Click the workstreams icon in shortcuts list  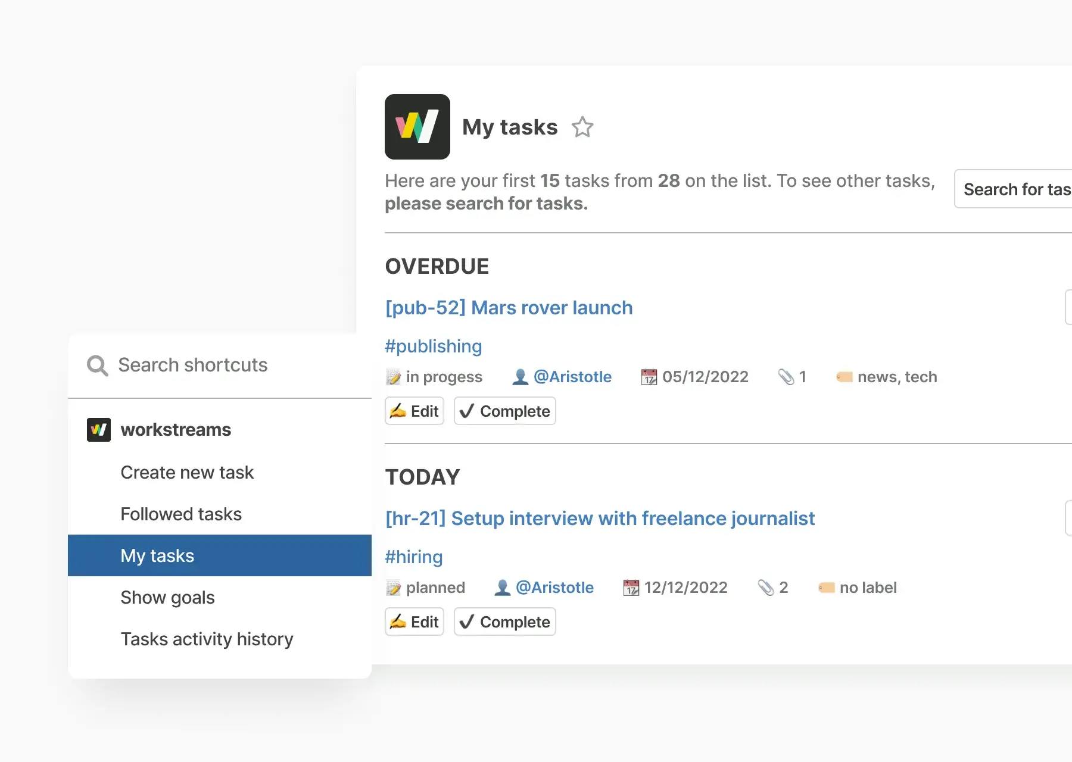[99, 430]
